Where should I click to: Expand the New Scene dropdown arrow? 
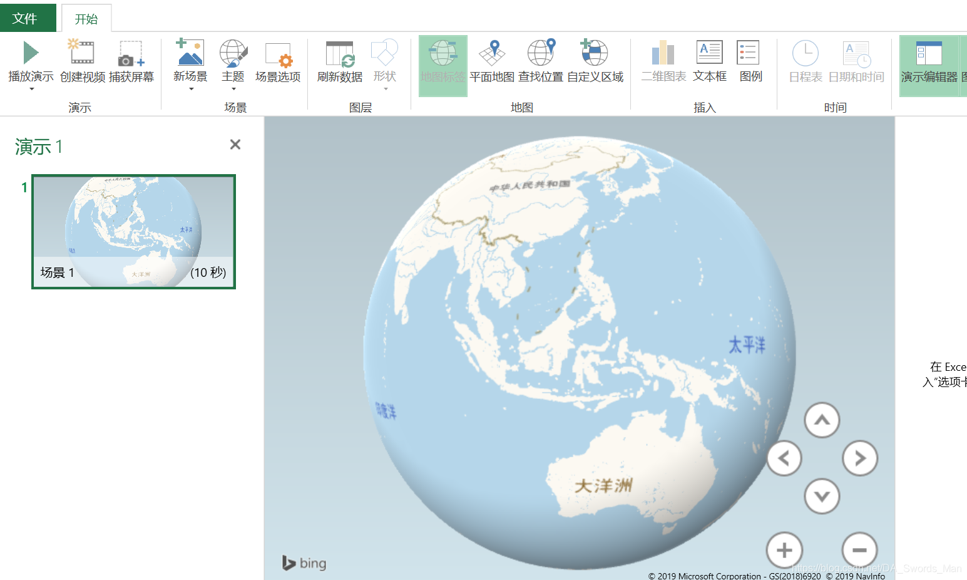[191, 89]
